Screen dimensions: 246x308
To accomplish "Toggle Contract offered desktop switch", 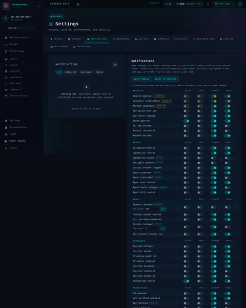I will (x=214, y=246).
